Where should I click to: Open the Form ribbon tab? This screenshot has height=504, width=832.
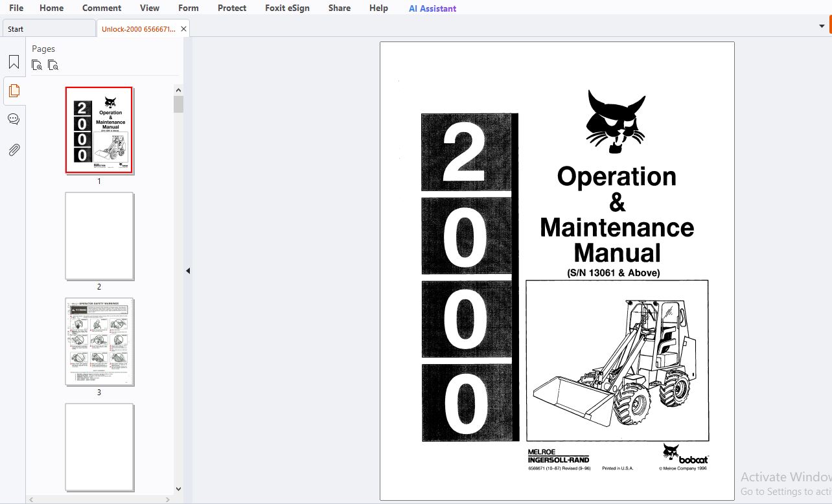pyautogui.click(x=189, y=8)
